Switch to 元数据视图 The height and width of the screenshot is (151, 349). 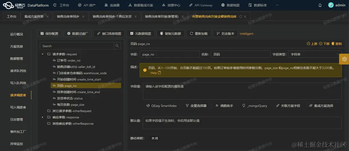point(140,34)
